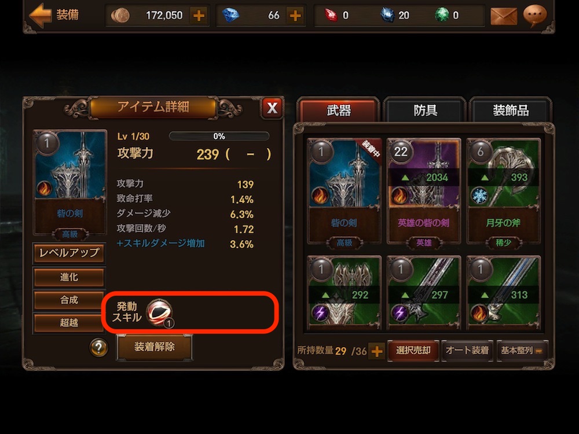Click the 選択売却 button
579x434 pixels.
tap(413, 350)
